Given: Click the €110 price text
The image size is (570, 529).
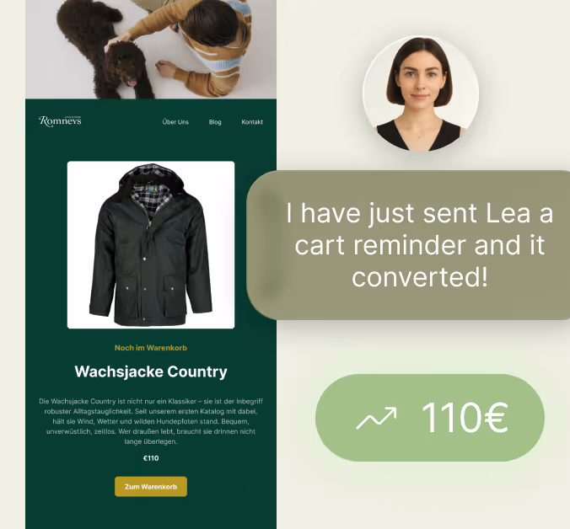Looking at the screenshot, I should [151, 458].
